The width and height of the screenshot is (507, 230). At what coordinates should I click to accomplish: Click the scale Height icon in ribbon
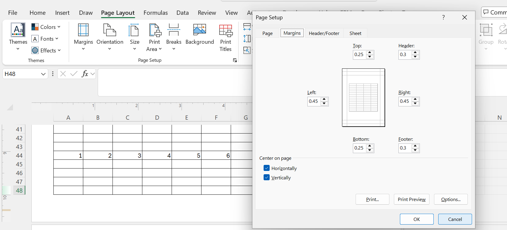[x=247, y=39]
